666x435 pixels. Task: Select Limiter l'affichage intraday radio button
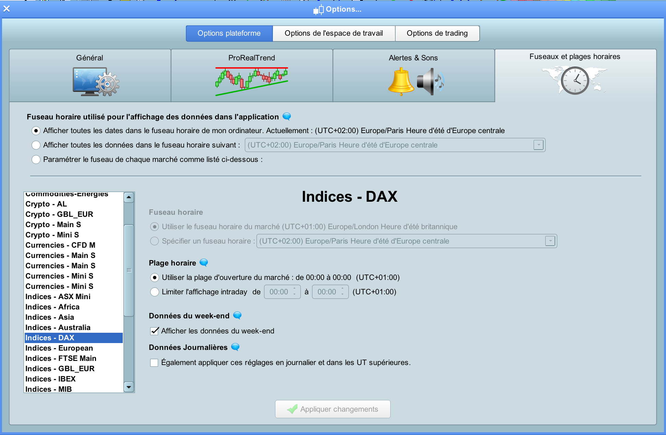click(x=155, y=292)
